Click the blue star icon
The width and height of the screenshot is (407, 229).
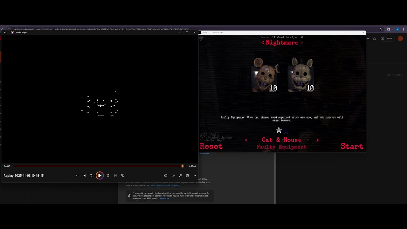coord(286,131)
